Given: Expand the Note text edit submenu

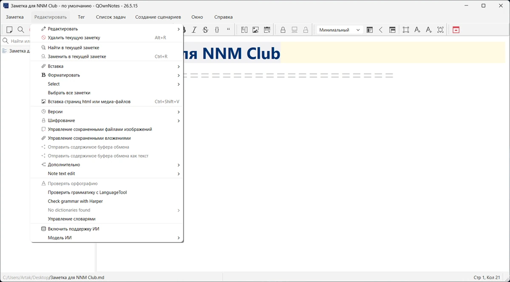Looking at the screenshot, I should point(107,174).
